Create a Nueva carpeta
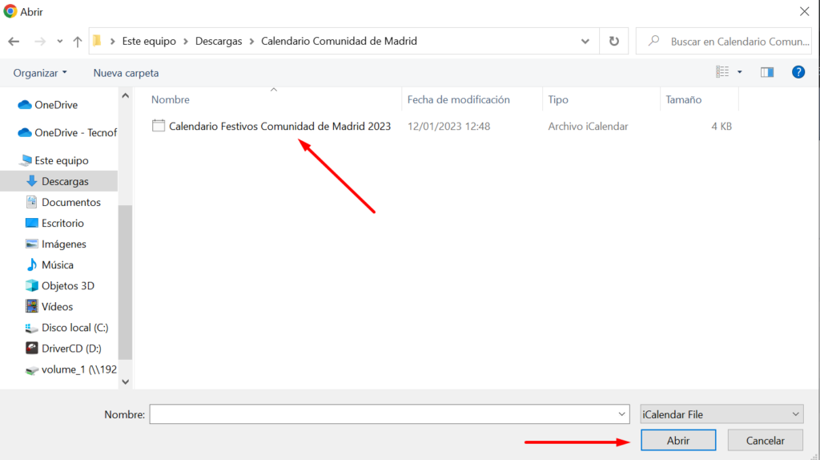 click(126, 73)
